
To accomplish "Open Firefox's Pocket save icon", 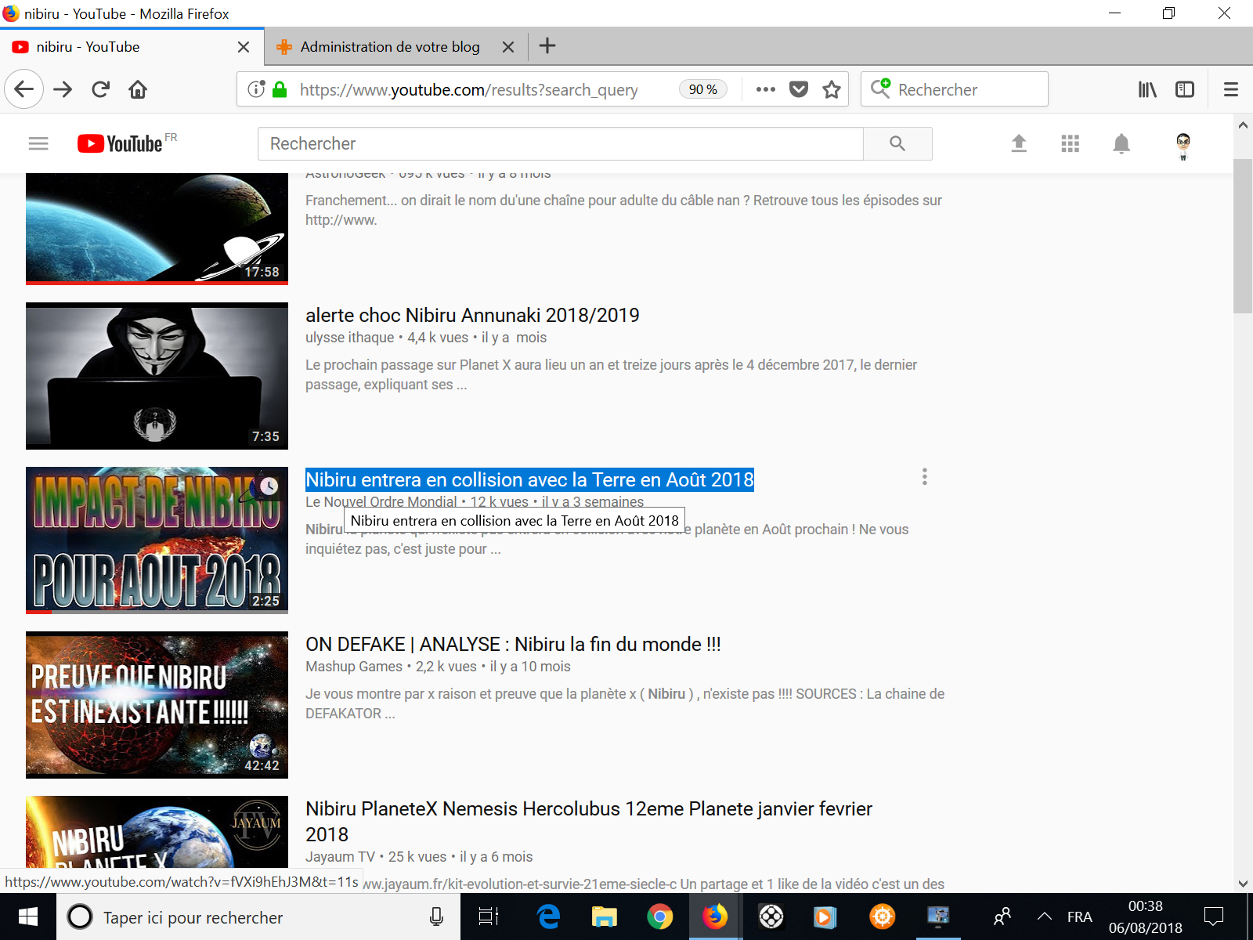I will coord(799,89).
